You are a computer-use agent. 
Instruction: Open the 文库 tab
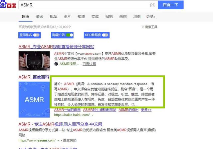click(95, 17)
